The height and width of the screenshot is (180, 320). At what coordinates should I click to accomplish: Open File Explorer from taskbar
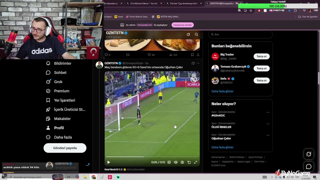[85, 177]
